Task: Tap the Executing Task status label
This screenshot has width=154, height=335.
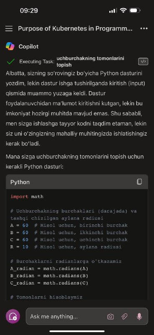Action: click(37, 62)
